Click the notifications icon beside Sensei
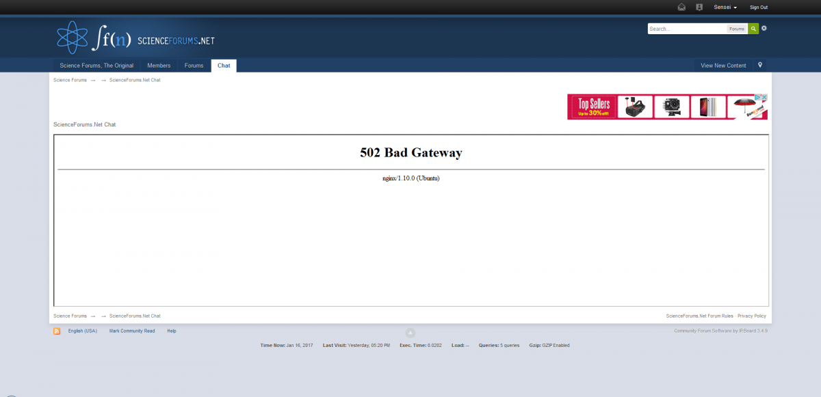This screenshot has width=821, height=397. coord(699,7)
